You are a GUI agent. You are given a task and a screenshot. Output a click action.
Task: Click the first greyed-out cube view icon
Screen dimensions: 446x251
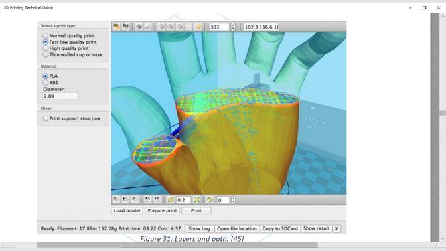point(161,27)
